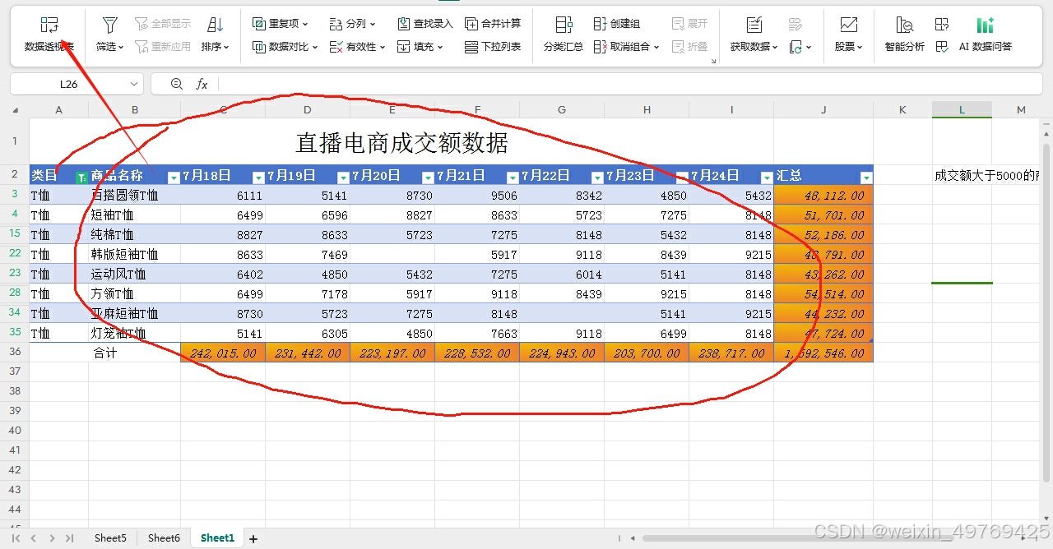Open the 汇总 column filter dropdown

(865, 177)
